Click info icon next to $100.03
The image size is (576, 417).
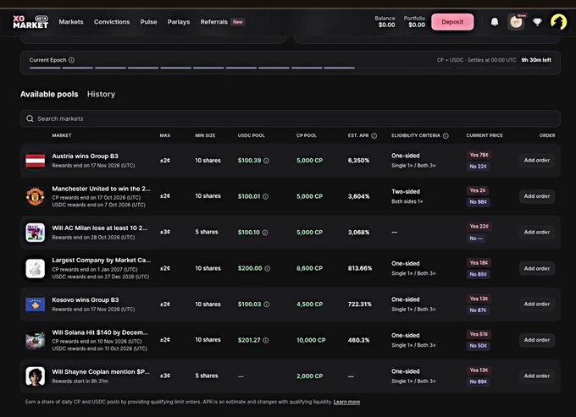tap(266, 305)
